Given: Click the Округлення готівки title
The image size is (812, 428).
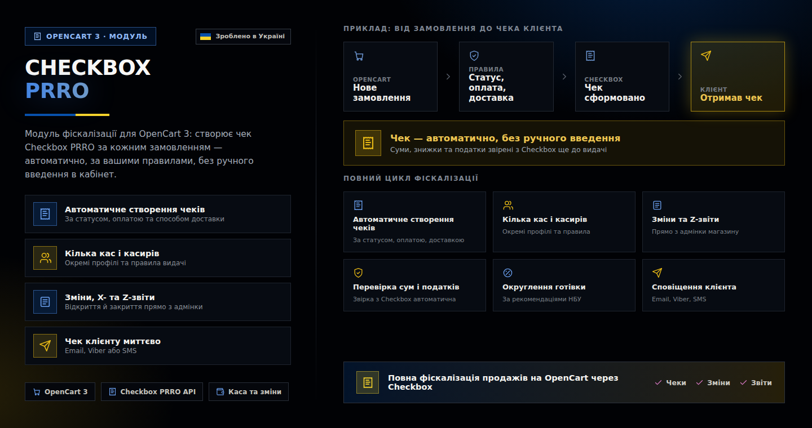Looking at the screenshot, I should point(544,287).
